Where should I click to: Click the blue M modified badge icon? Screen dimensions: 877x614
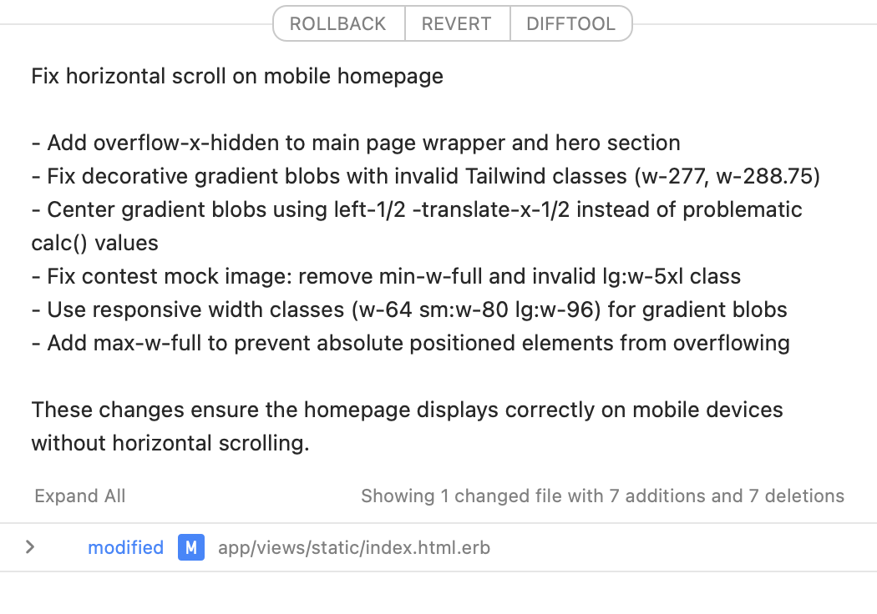(191, 548)
